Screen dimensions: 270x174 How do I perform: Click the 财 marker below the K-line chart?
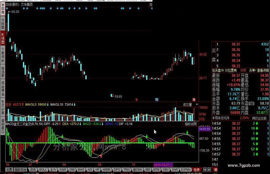click(x=157, y=99)
